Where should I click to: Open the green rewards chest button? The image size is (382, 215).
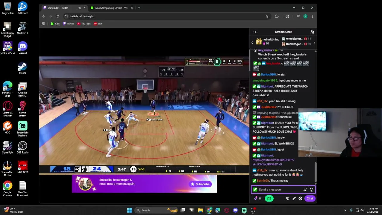pos(269,199)
